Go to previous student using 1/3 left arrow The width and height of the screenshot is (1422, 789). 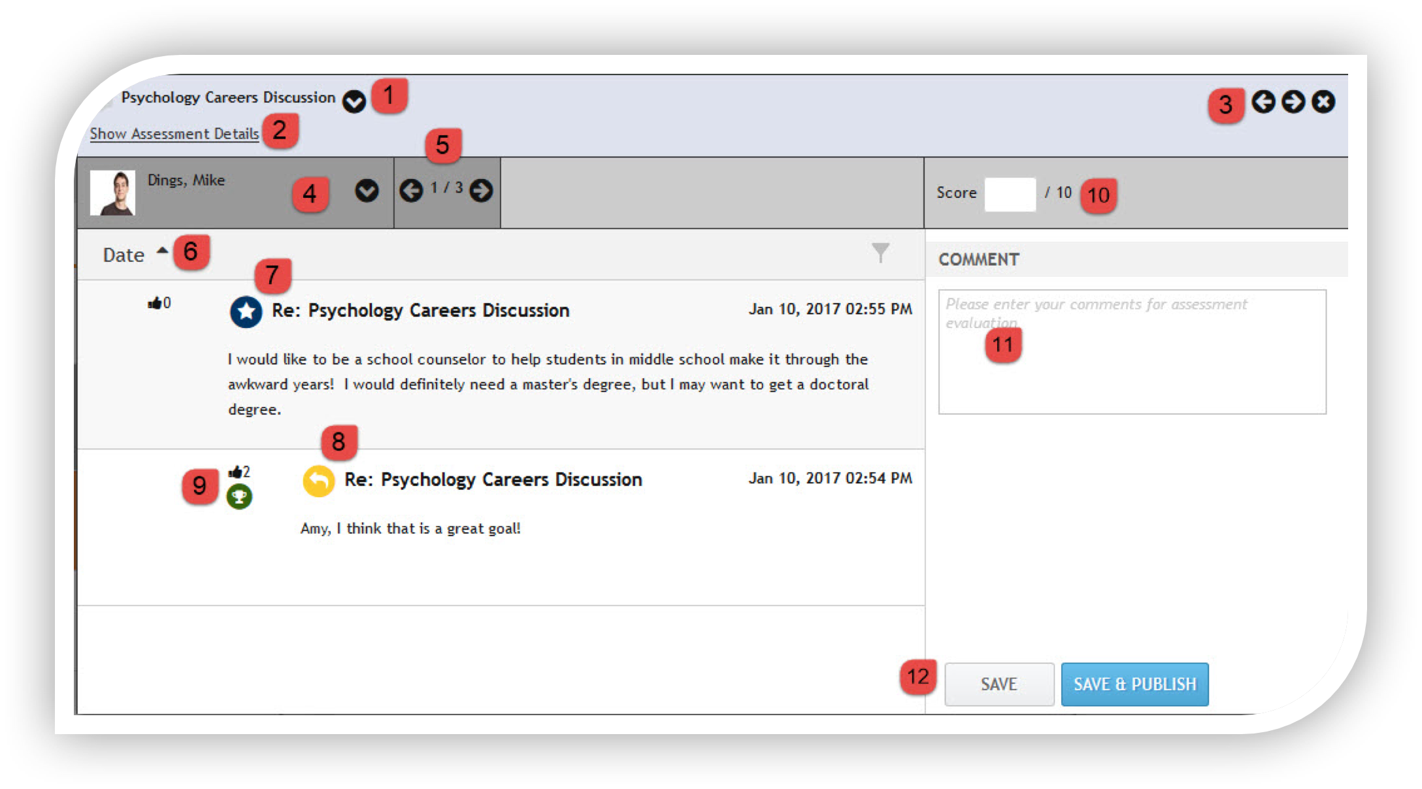pos(411,191)
